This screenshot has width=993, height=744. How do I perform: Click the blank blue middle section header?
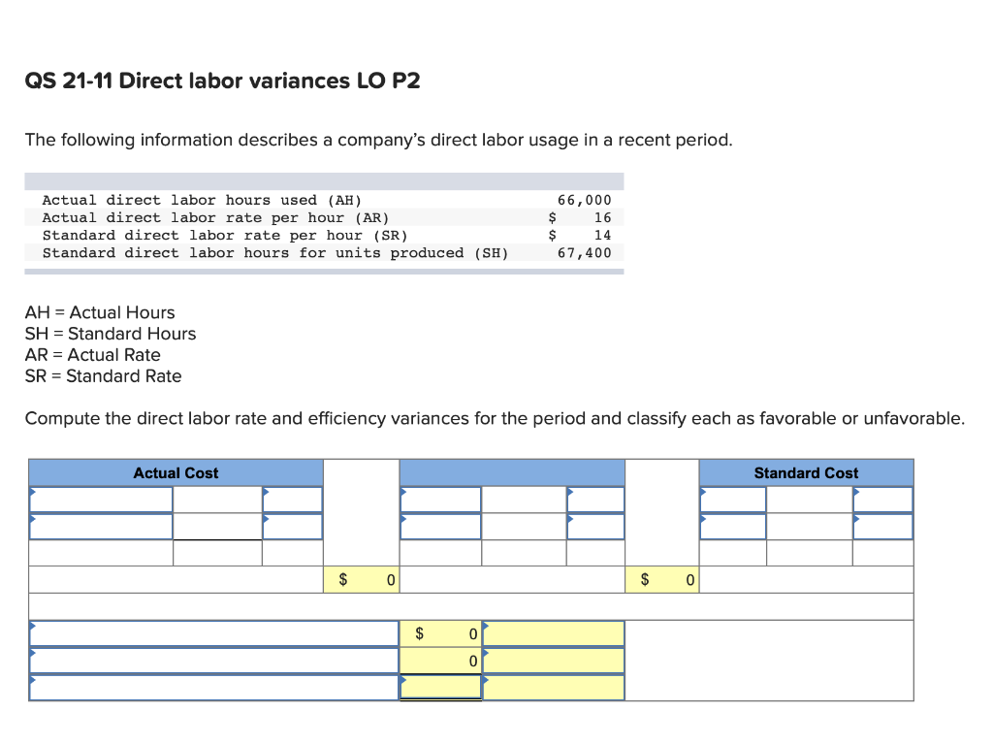coord(512,472)
